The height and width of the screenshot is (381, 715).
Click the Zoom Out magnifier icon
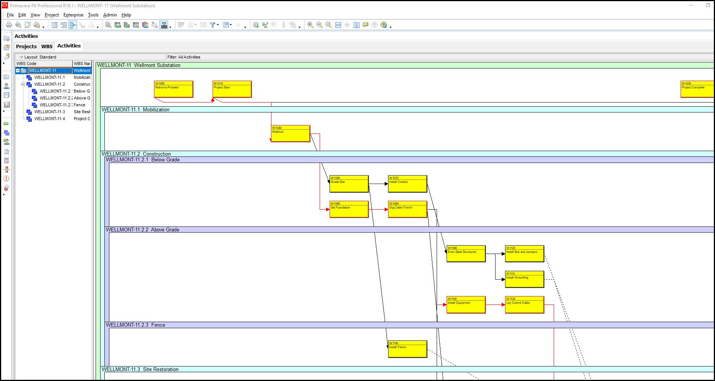click(320, 25)
